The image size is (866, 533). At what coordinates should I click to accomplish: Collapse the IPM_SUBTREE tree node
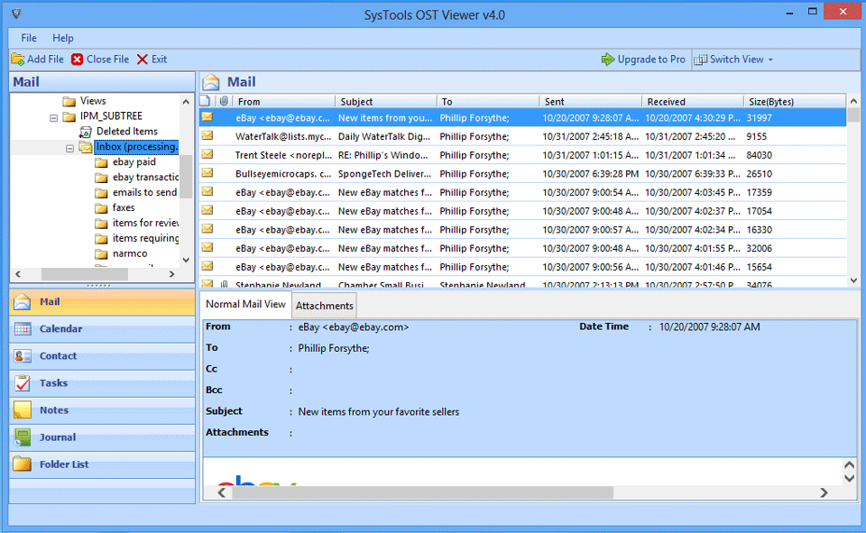(x=53, y=117)
